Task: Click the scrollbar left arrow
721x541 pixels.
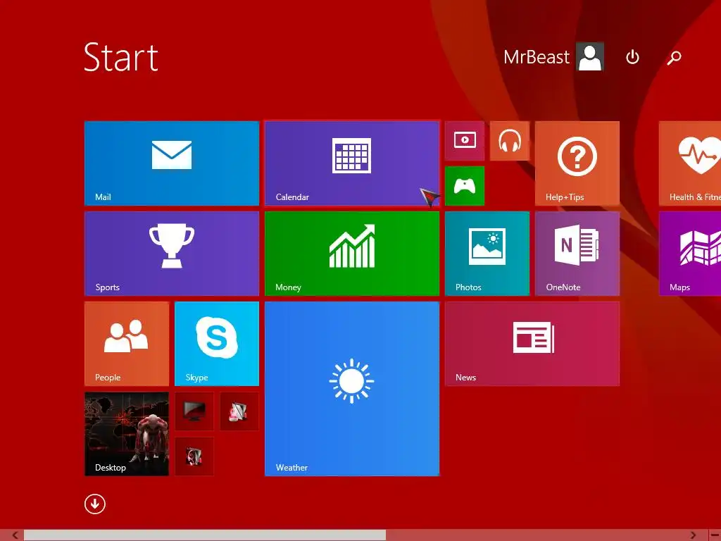Action: click(15, 535)
